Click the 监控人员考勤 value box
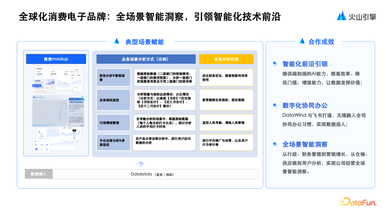The width and height of the screenshot is (389, 218). coord(226,123)
